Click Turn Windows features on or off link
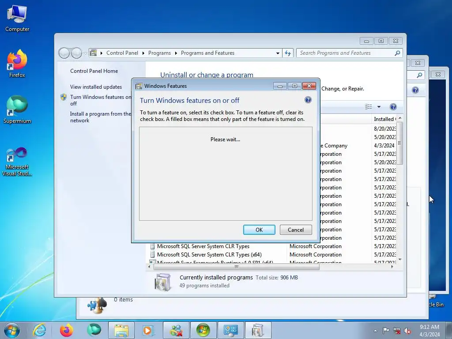The width and height of the screenshot is (452, 339). click(100, 100)
